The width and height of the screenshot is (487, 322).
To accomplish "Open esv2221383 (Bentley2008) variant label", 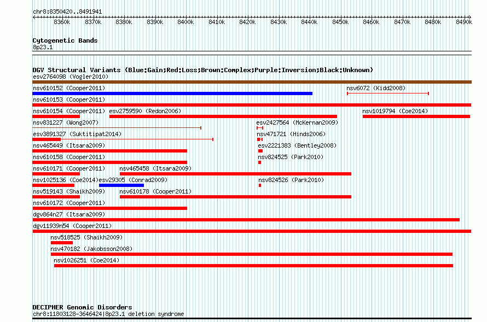I will tap(297, 145).
